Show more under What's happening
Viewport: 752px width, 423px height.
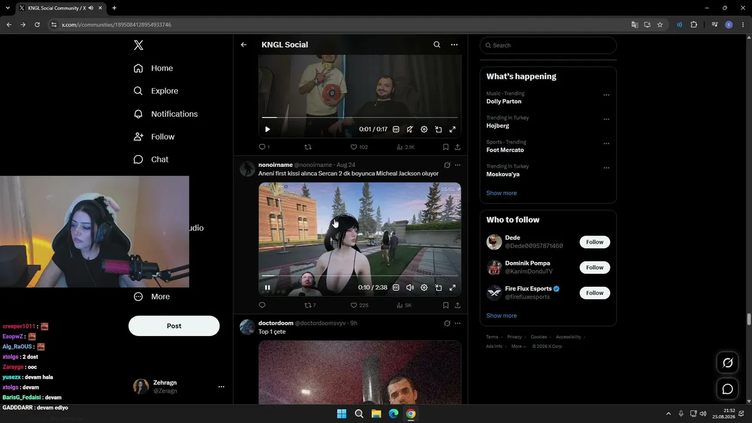click(x=501, y=193)
